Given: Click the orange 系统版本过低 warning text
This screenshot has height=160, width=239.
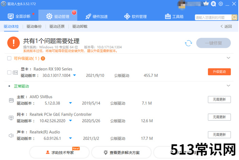Looking at the screenshot, I should click(71, 51).
